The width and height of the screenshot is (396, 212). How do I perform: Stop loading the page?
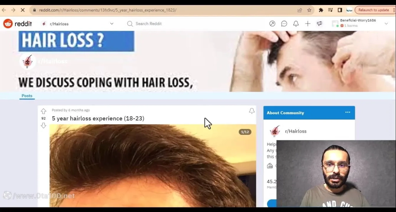coord(23,10)
